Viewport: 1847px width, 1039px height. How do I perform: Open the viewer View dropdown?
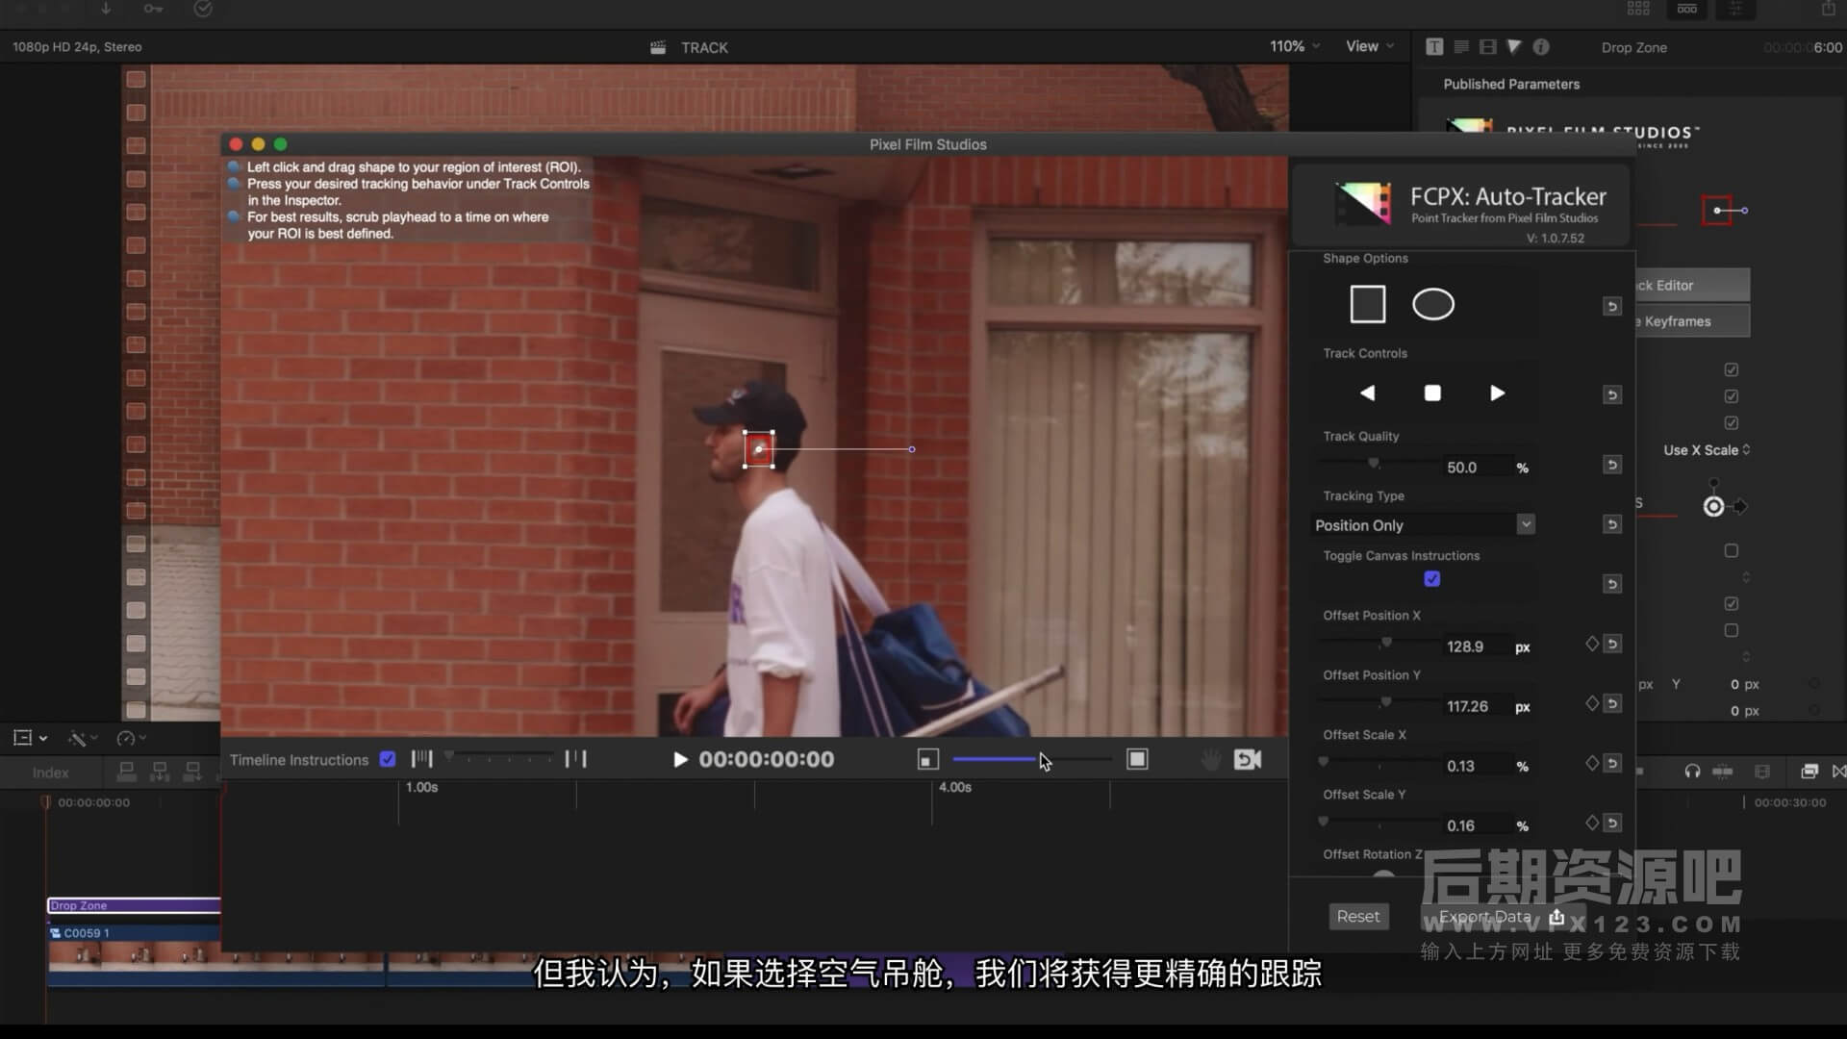point(1370,46)
